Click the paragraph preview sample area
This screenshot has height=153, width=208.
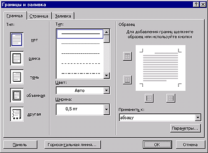tap(161, 68)
